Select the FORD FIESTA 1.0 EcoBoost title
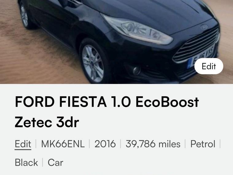This screenshot has height=175, width=233. click(107, 102)
